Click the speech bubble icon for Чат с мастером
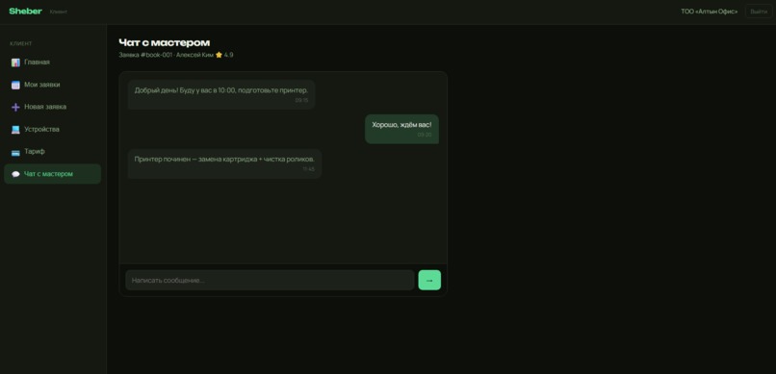The image size is (776, 374). [15, 174]
